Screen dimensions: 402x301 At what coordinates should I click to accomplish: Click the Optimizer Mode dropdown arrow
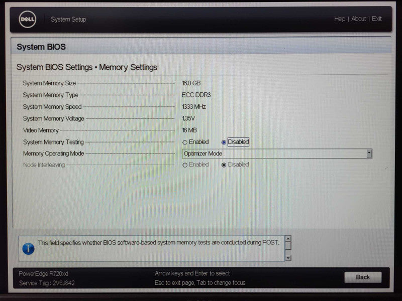click(x=369, y=154)
